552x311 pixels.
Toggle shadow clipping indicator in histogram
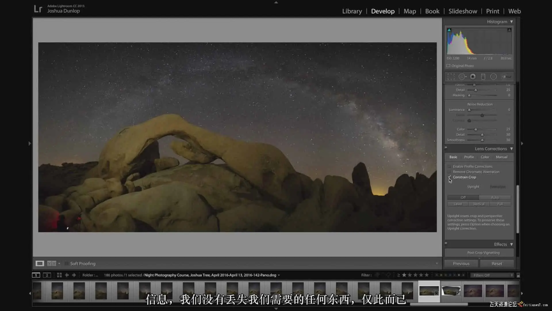pos(449,30)
